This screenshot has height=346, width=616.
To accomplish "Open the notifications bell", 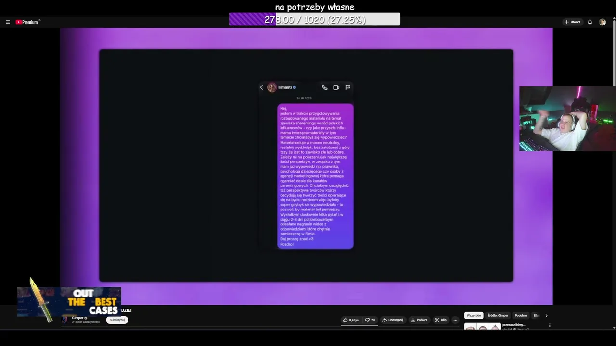I will 590,22.
